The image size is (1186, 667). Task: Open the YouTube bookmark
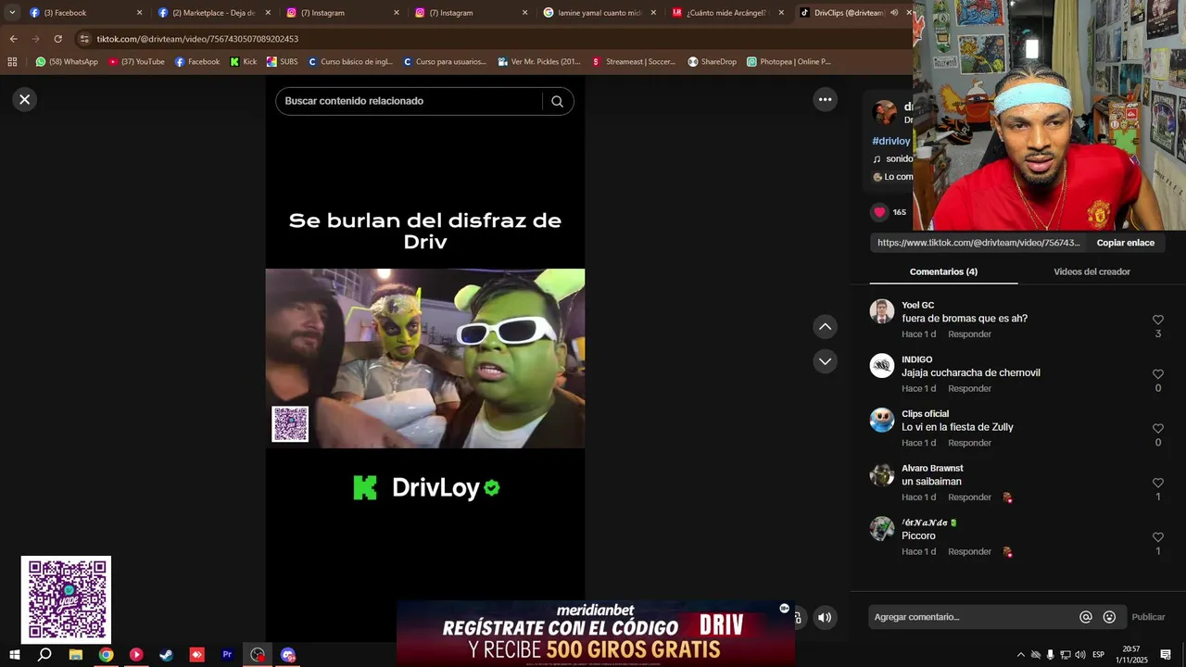tap(136, 62)
